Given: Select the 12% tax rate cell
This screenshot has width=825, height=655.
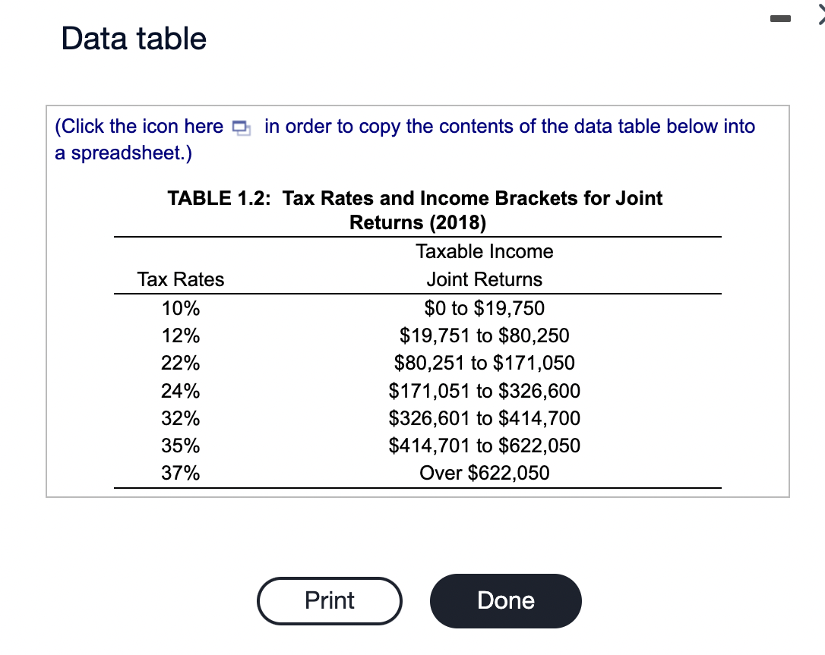Looking at the screenshot, I should (x=181, y=336).
